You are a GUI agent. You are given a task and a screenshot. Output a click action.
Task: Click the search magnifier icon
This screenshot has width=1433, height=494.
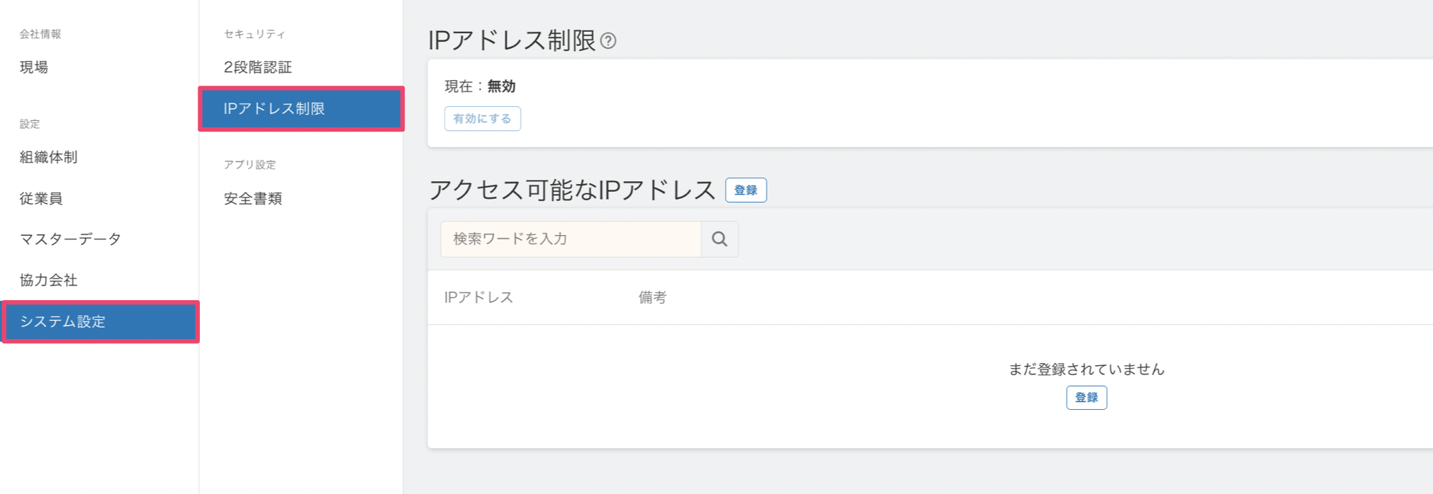click(x=719, y=239)
